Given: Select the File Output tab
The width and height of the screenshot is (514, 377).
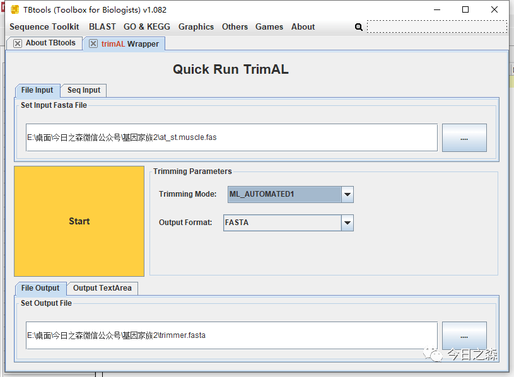Looking at the screenshot, I should point(40,288).
